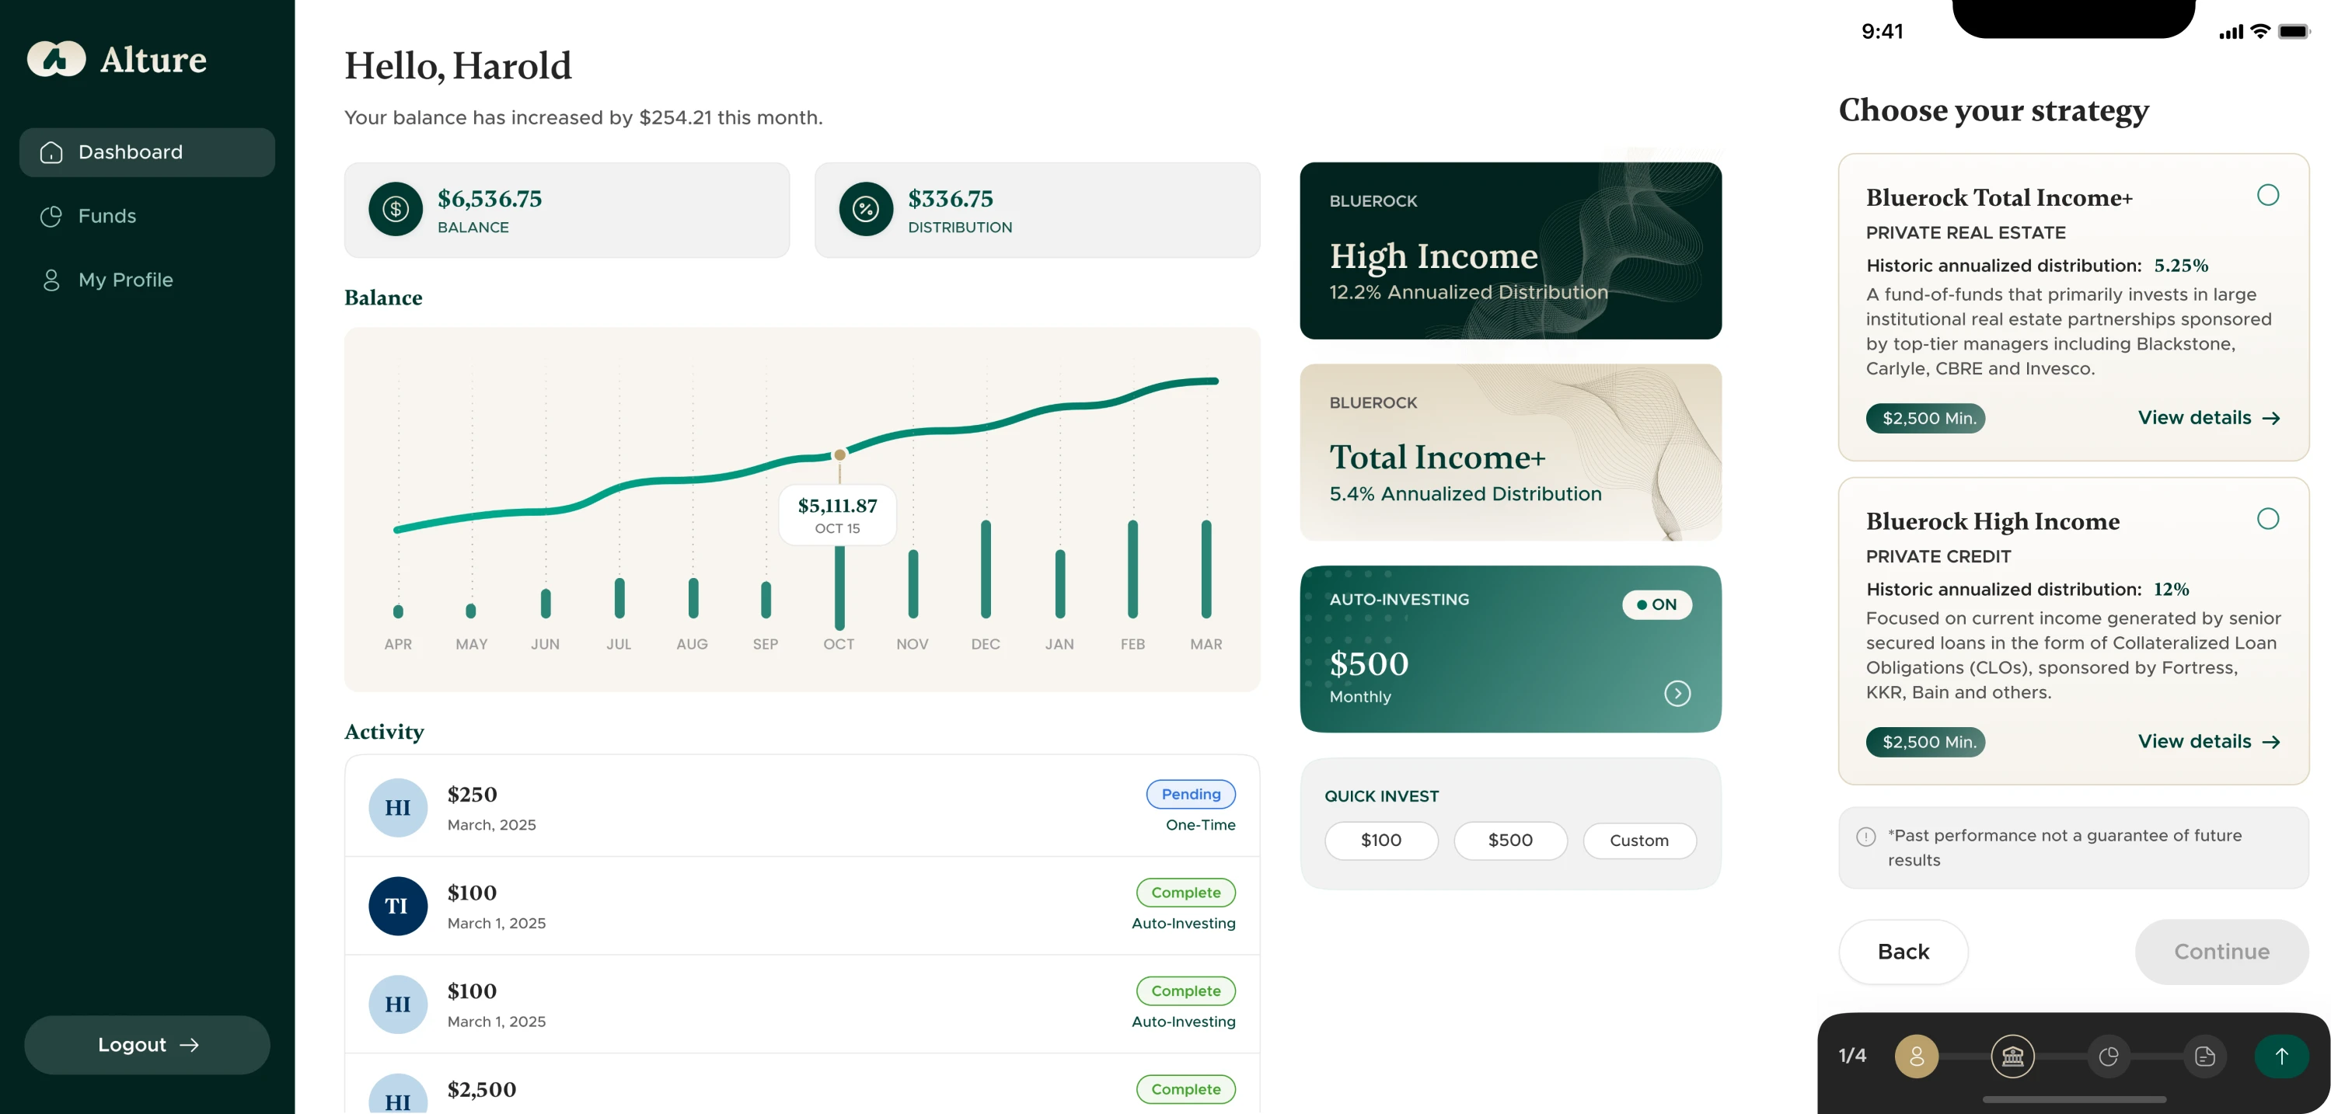2331x1114 pixels.
Task: Select the document step icon in progress bar
Action: coord(2204,1057)
